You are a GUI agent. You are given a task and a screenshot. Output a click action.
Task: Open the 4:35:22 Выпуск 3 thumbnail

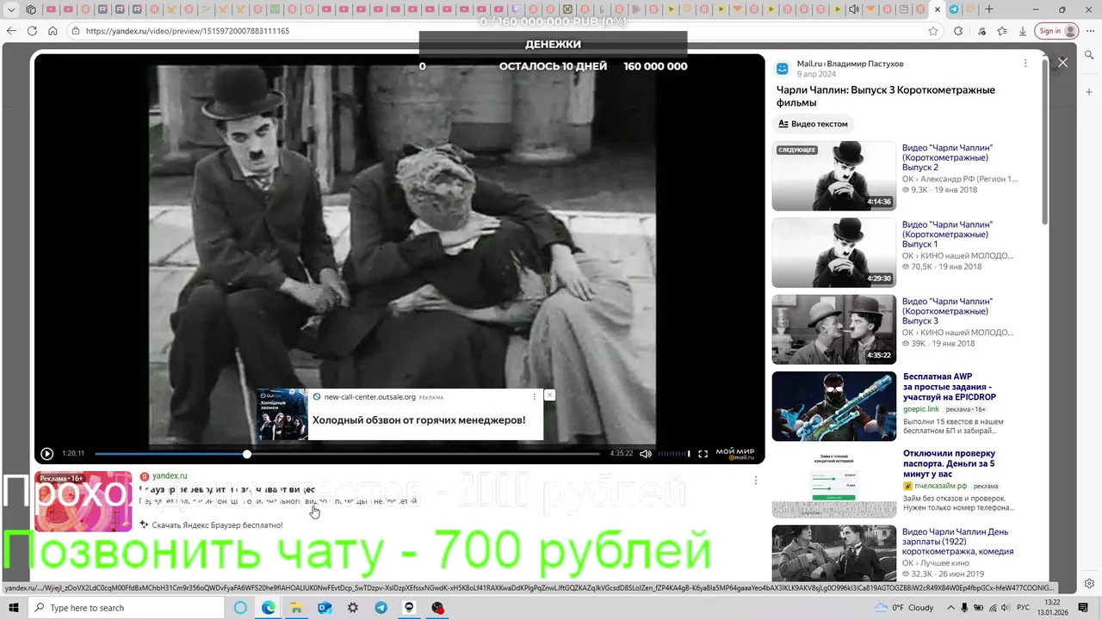click(x=833, y=329)
